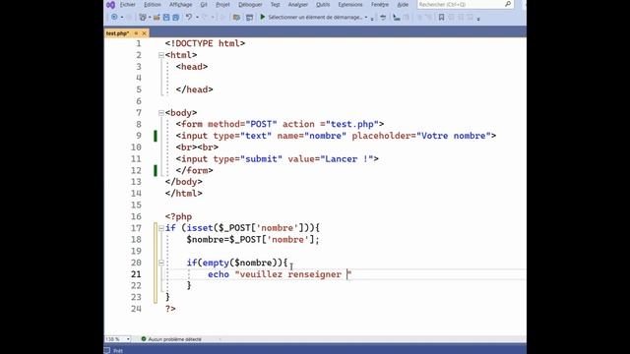This screenshot has height=354, width=630.
Task: Click the 'Prêt' status bar text
Action: [118, 351]
